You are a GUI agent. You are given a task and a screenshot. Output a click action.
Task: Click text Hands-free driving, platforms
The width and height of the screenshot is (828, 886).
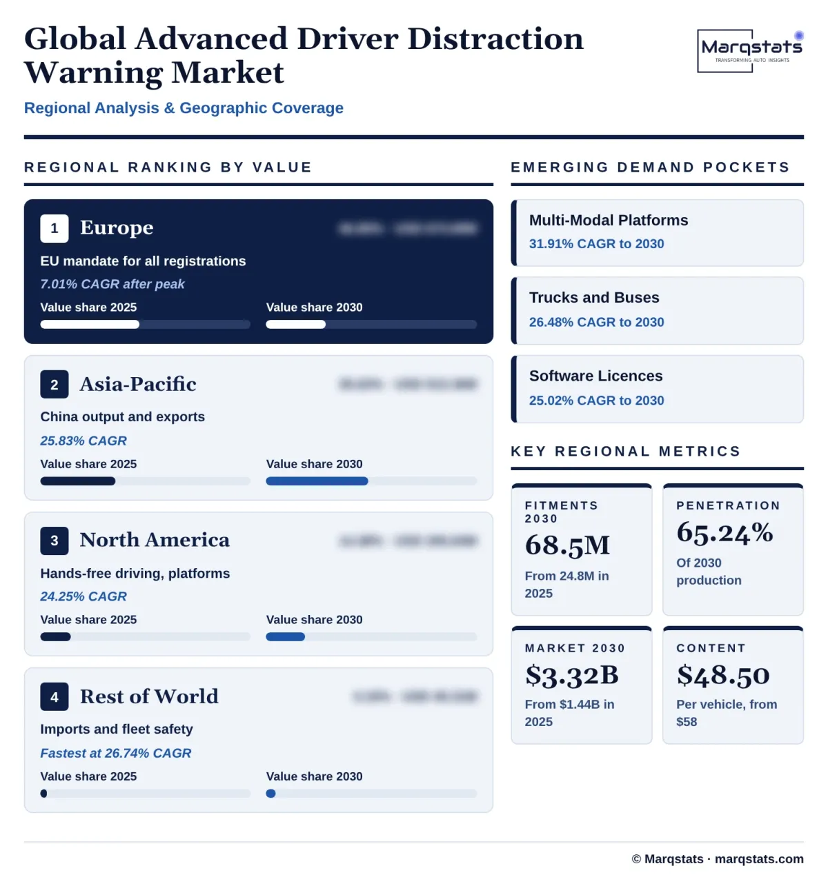tap(135, 574)
